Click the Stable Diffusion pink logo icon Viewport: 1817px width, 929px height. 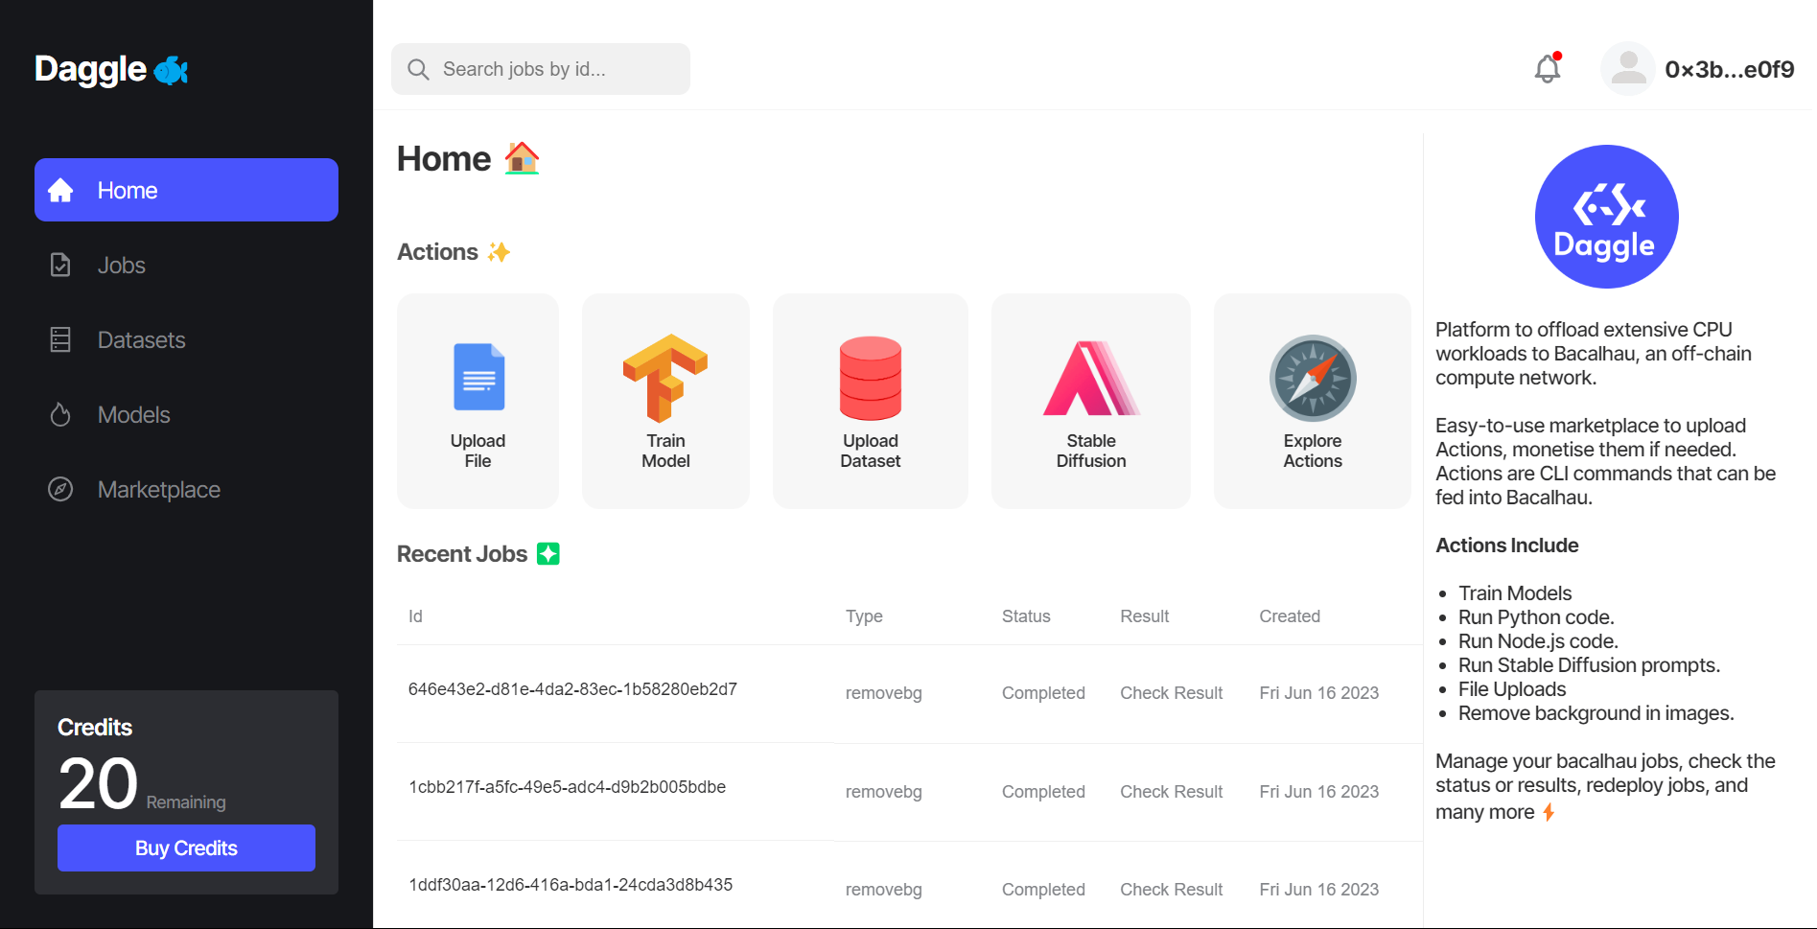click(x=1091, y=378)
